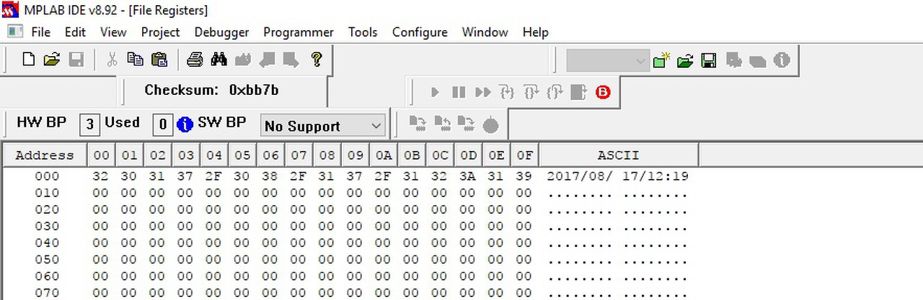This screenshot has height=300, width=923.
Task: Click the ASCII column header
Action: 618,155
